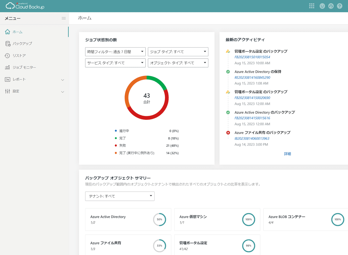
Task: Open the テナント: すべて dropdown
Action: pyautogui.click(x=120, y=196)
